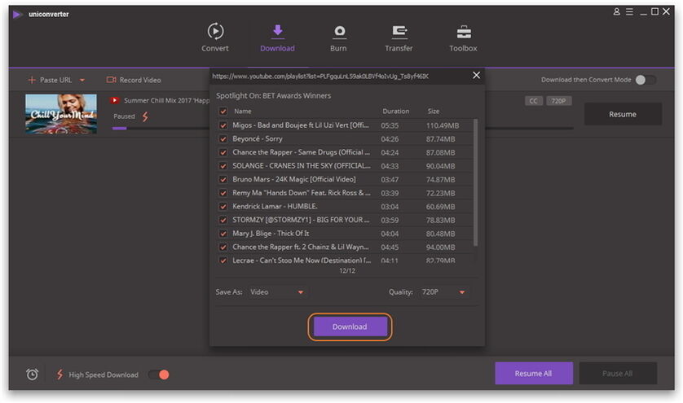Uncheck SOLANGE - CRANES IN THE SKY
683x403 pixels.
click(223, 166)
